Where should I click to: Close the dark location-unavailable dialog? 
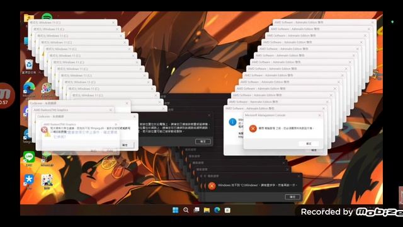209,115
